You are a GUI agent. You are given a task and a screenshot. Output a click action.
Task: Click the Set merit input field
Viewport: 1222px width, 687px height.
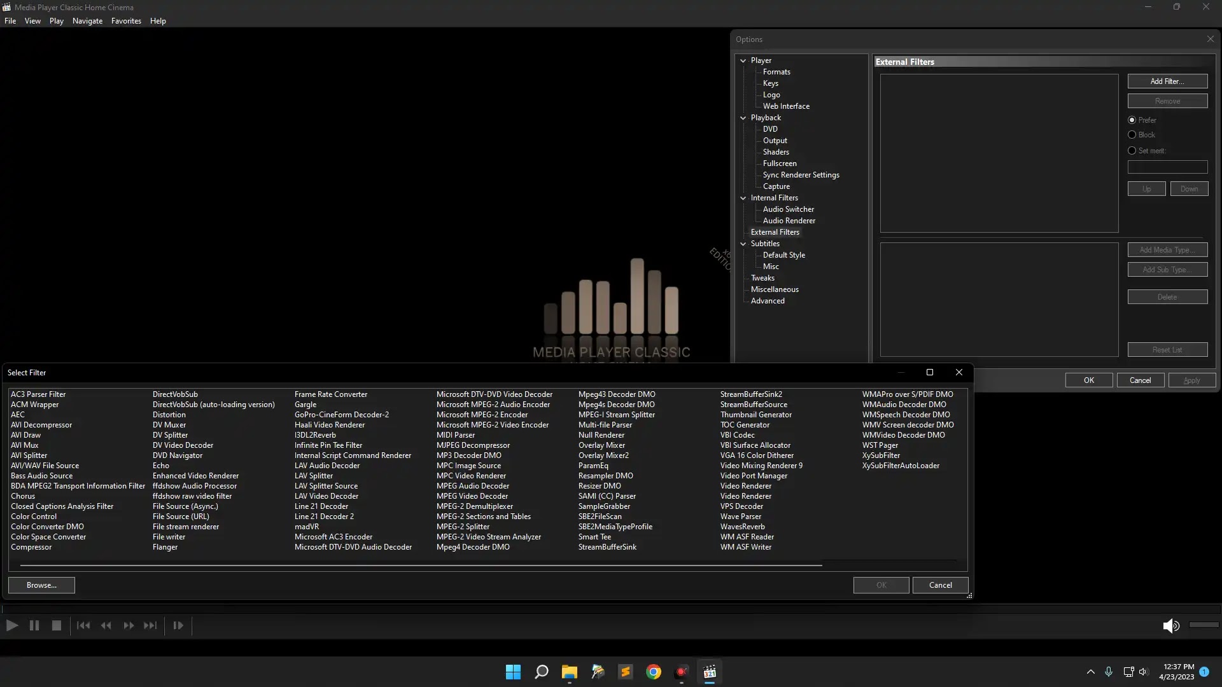pyautogui.click(x=1167, y=166)
